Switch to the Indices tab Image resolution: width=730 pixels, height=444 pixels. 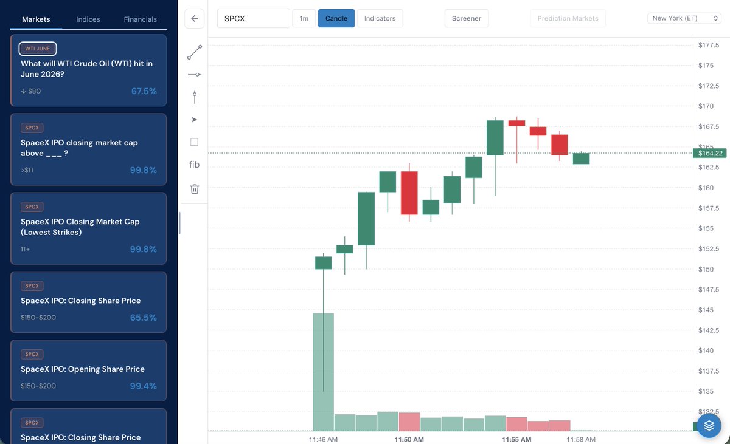[88, 19]
